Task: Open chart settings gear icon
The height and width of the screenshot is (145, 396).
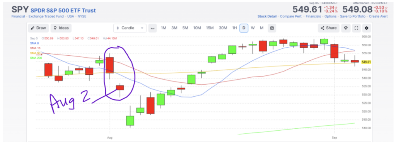Action: pos(367,28)
